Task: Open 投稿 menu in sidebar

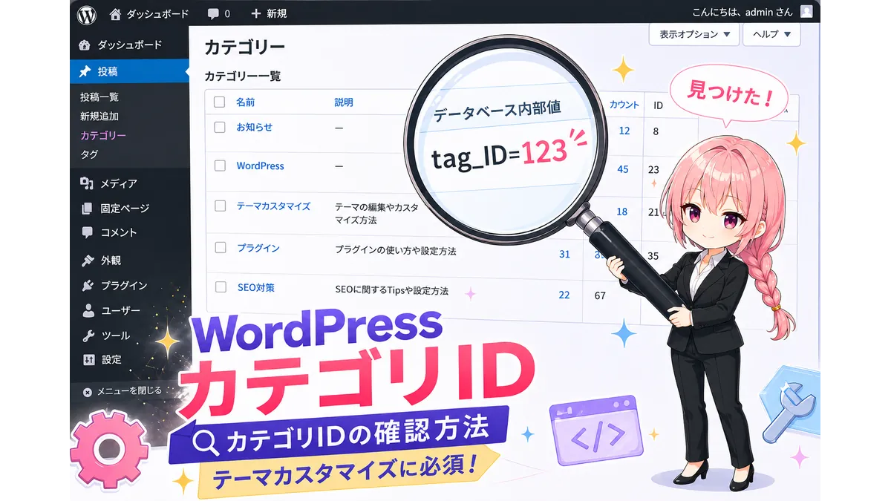Action: [131, 71]
